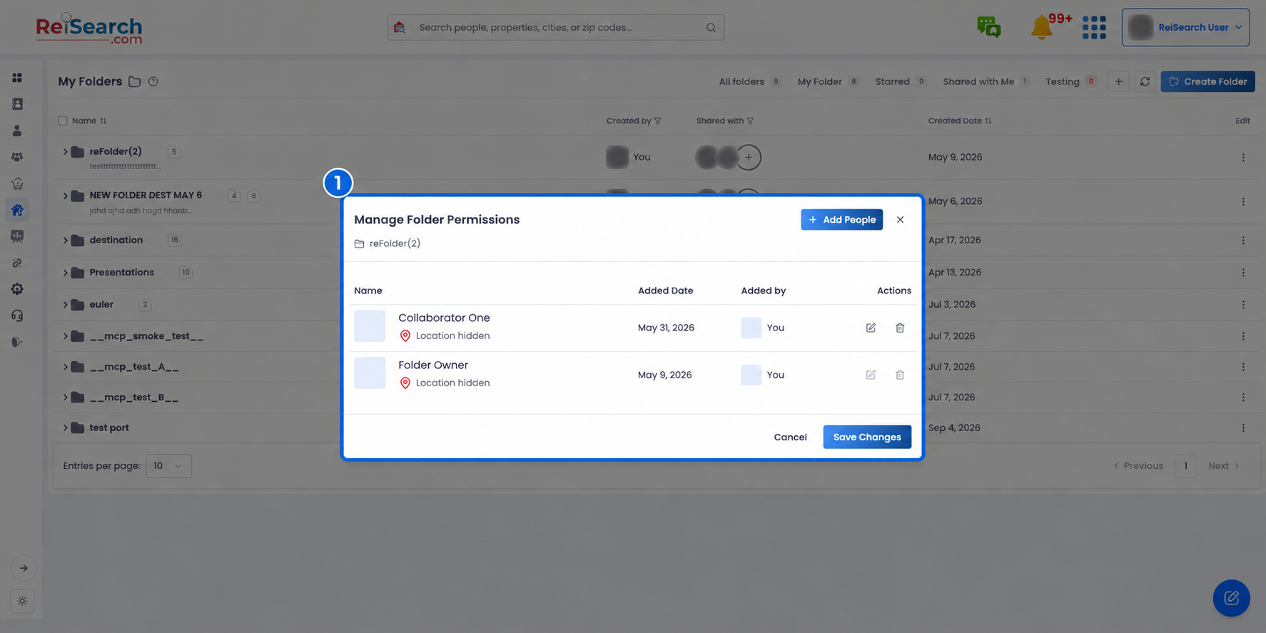Image resolution: width=1266 pixels, height=633 pixels.
Task: Click the edit icon in Folder Owner row
Action: tap(871, 375)
